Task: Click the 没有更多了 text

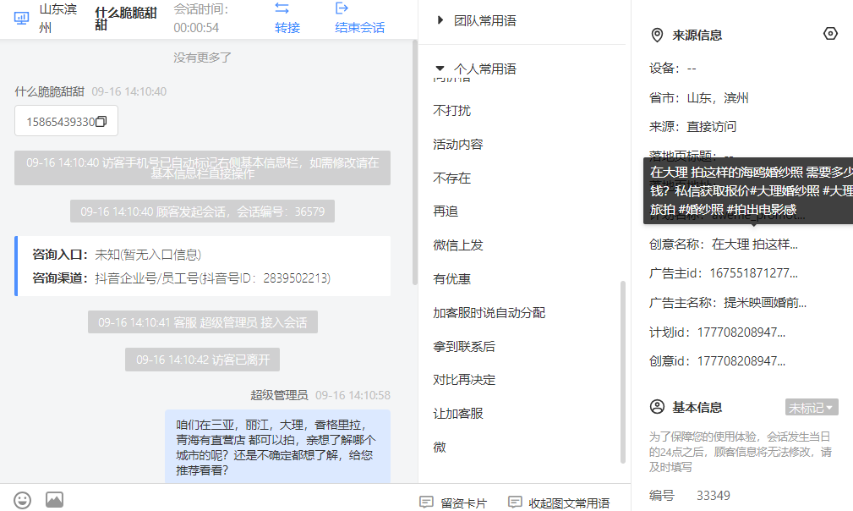Action: [x=202, y=58]
